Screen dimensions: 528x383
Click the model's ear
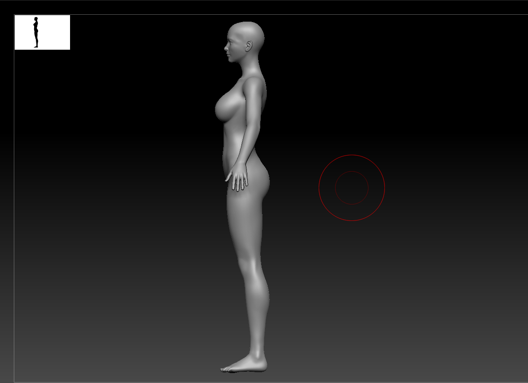coord(250,45)
